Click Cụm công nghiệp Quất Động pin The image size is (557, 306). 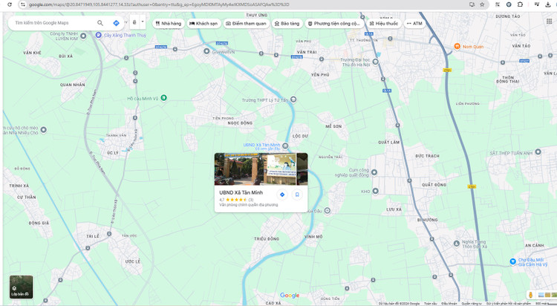point(374,172)
